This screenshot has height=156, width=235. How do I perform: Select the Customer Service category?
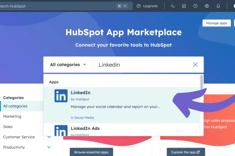pyautogui.click(x=19, y=137)
